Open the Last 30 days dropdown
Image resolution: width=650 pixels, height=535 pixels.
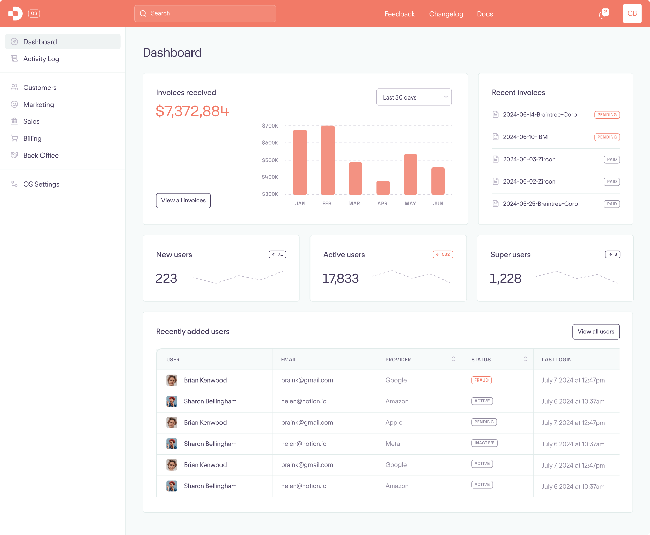[414, 97]
